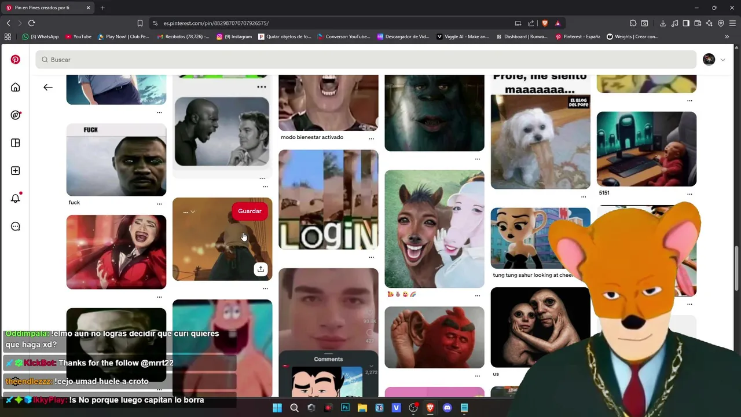Open options dots for '5151' pin
This screenshot has width=741, height=417.
[x=689, y=194]
